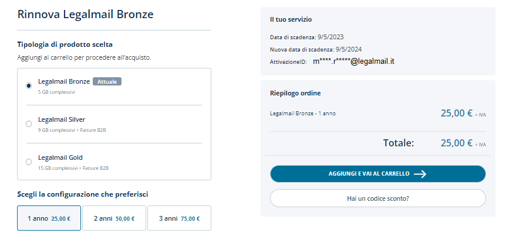Pick the 1 anno 25,00 € configuration
This screenshot has height=240, width=506.
click(49, 218)
